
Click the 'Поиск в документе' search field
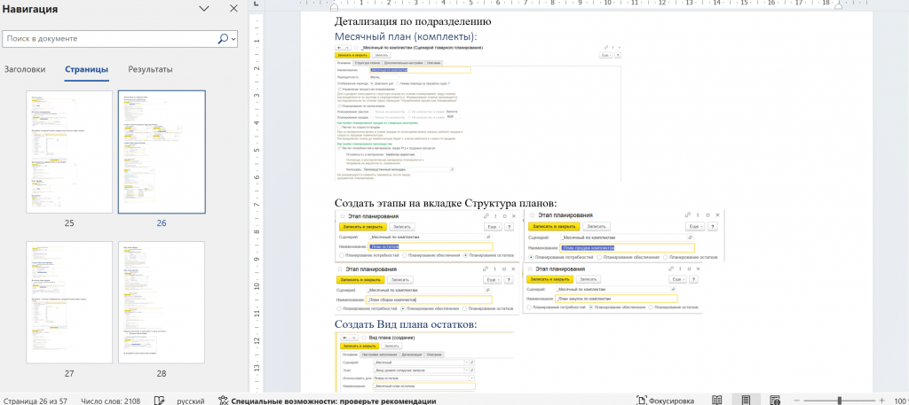pos(107,39)
